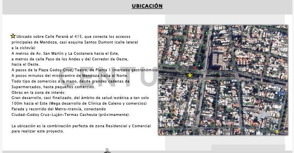Click the yellow star bullet before "Ubicado sobre"

click(x=13, y=36)
